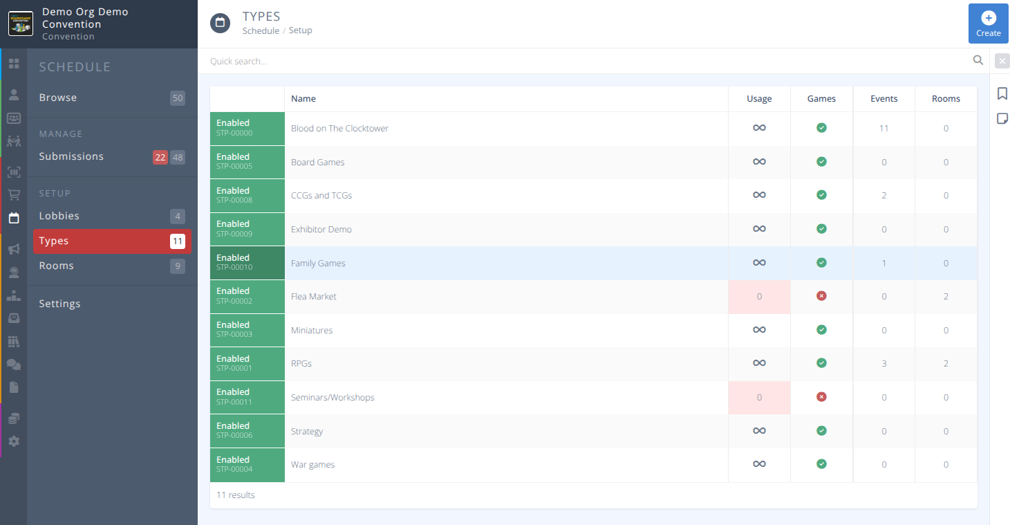Toggle the red Games marker for Flea Market
Image resolution: width=1010 pixels, height=525 pixels.
(x=821, y=296)
